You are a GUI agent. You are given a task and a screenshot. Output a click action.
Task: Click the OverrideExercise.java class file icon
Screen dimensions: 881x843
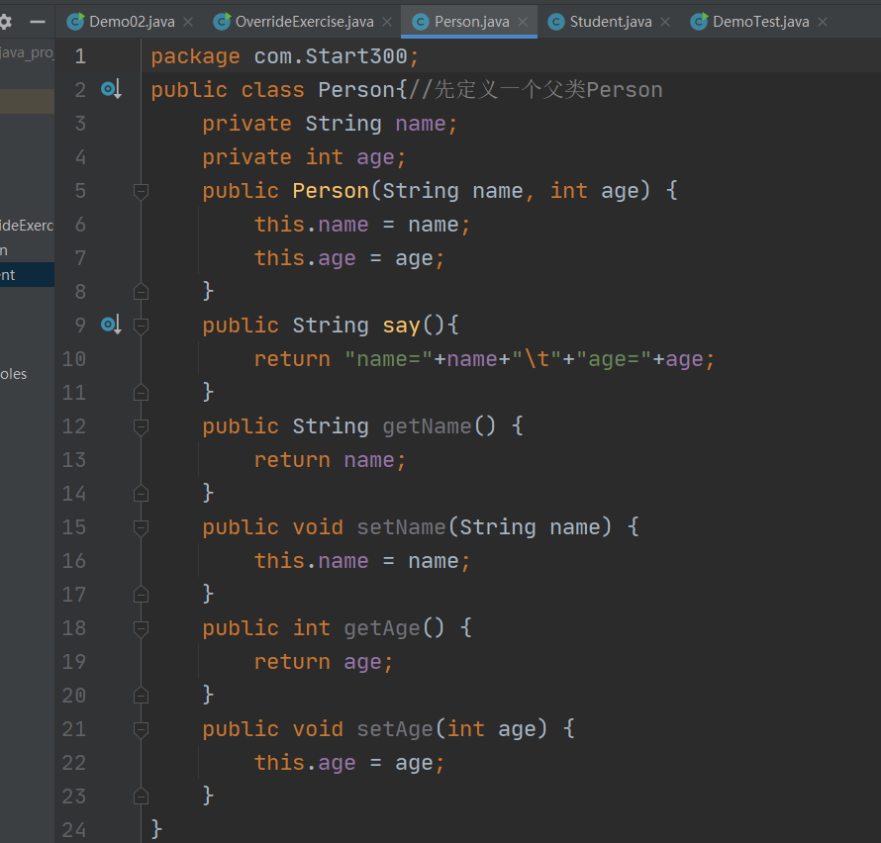click(222, 22)
